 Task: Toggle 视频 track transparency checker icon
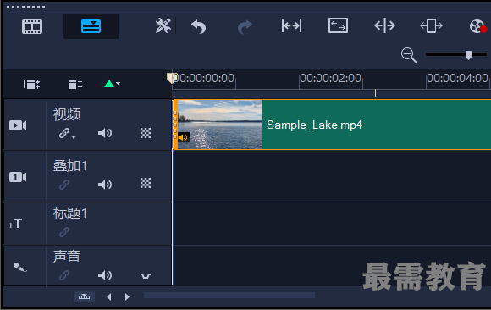click(x=146, y=133)
